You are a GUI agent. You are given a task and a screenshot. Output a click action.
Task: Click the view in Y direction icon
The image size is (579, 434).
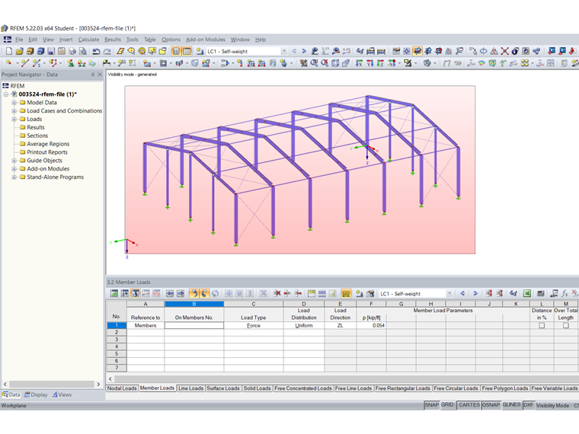[x=370, y=63]
